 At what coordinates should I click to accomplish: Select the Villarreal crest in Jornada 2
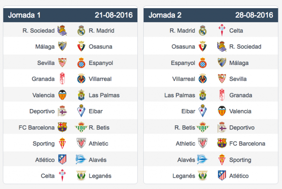tap(203, 79)
